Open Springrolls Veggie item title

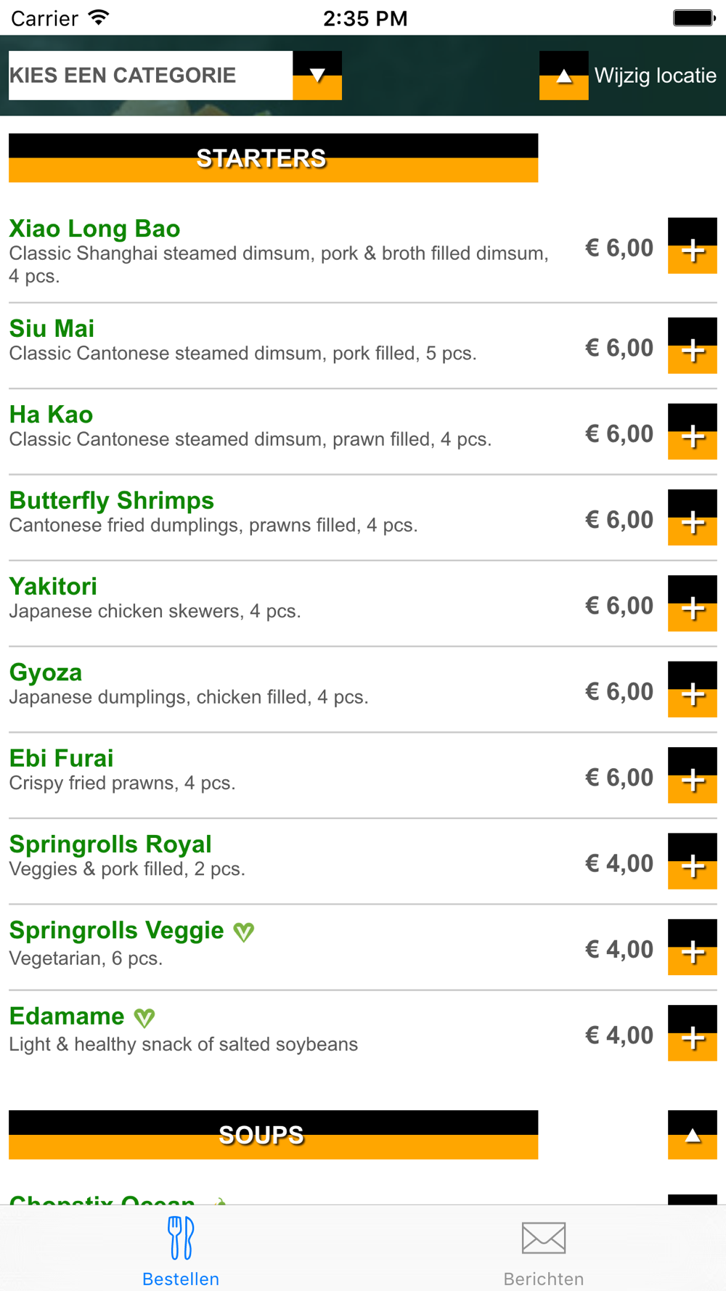click(117, 930)
